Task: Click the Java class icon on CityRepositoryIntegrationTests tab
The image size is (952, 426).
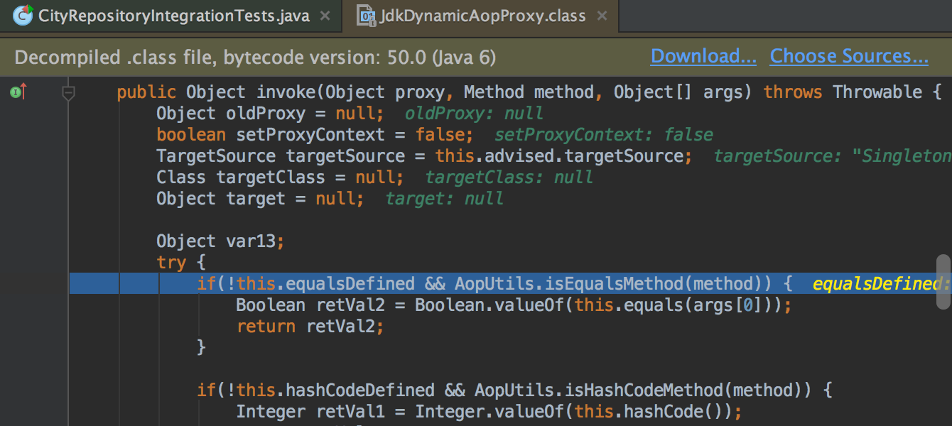Action: tap(23, 16)
